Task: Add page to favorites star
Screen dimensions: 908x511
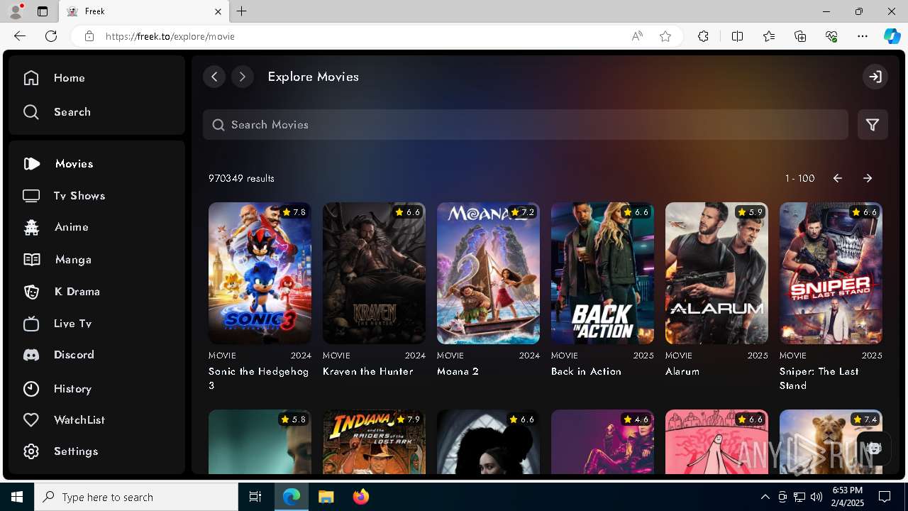Action: [x=665, y=36]
